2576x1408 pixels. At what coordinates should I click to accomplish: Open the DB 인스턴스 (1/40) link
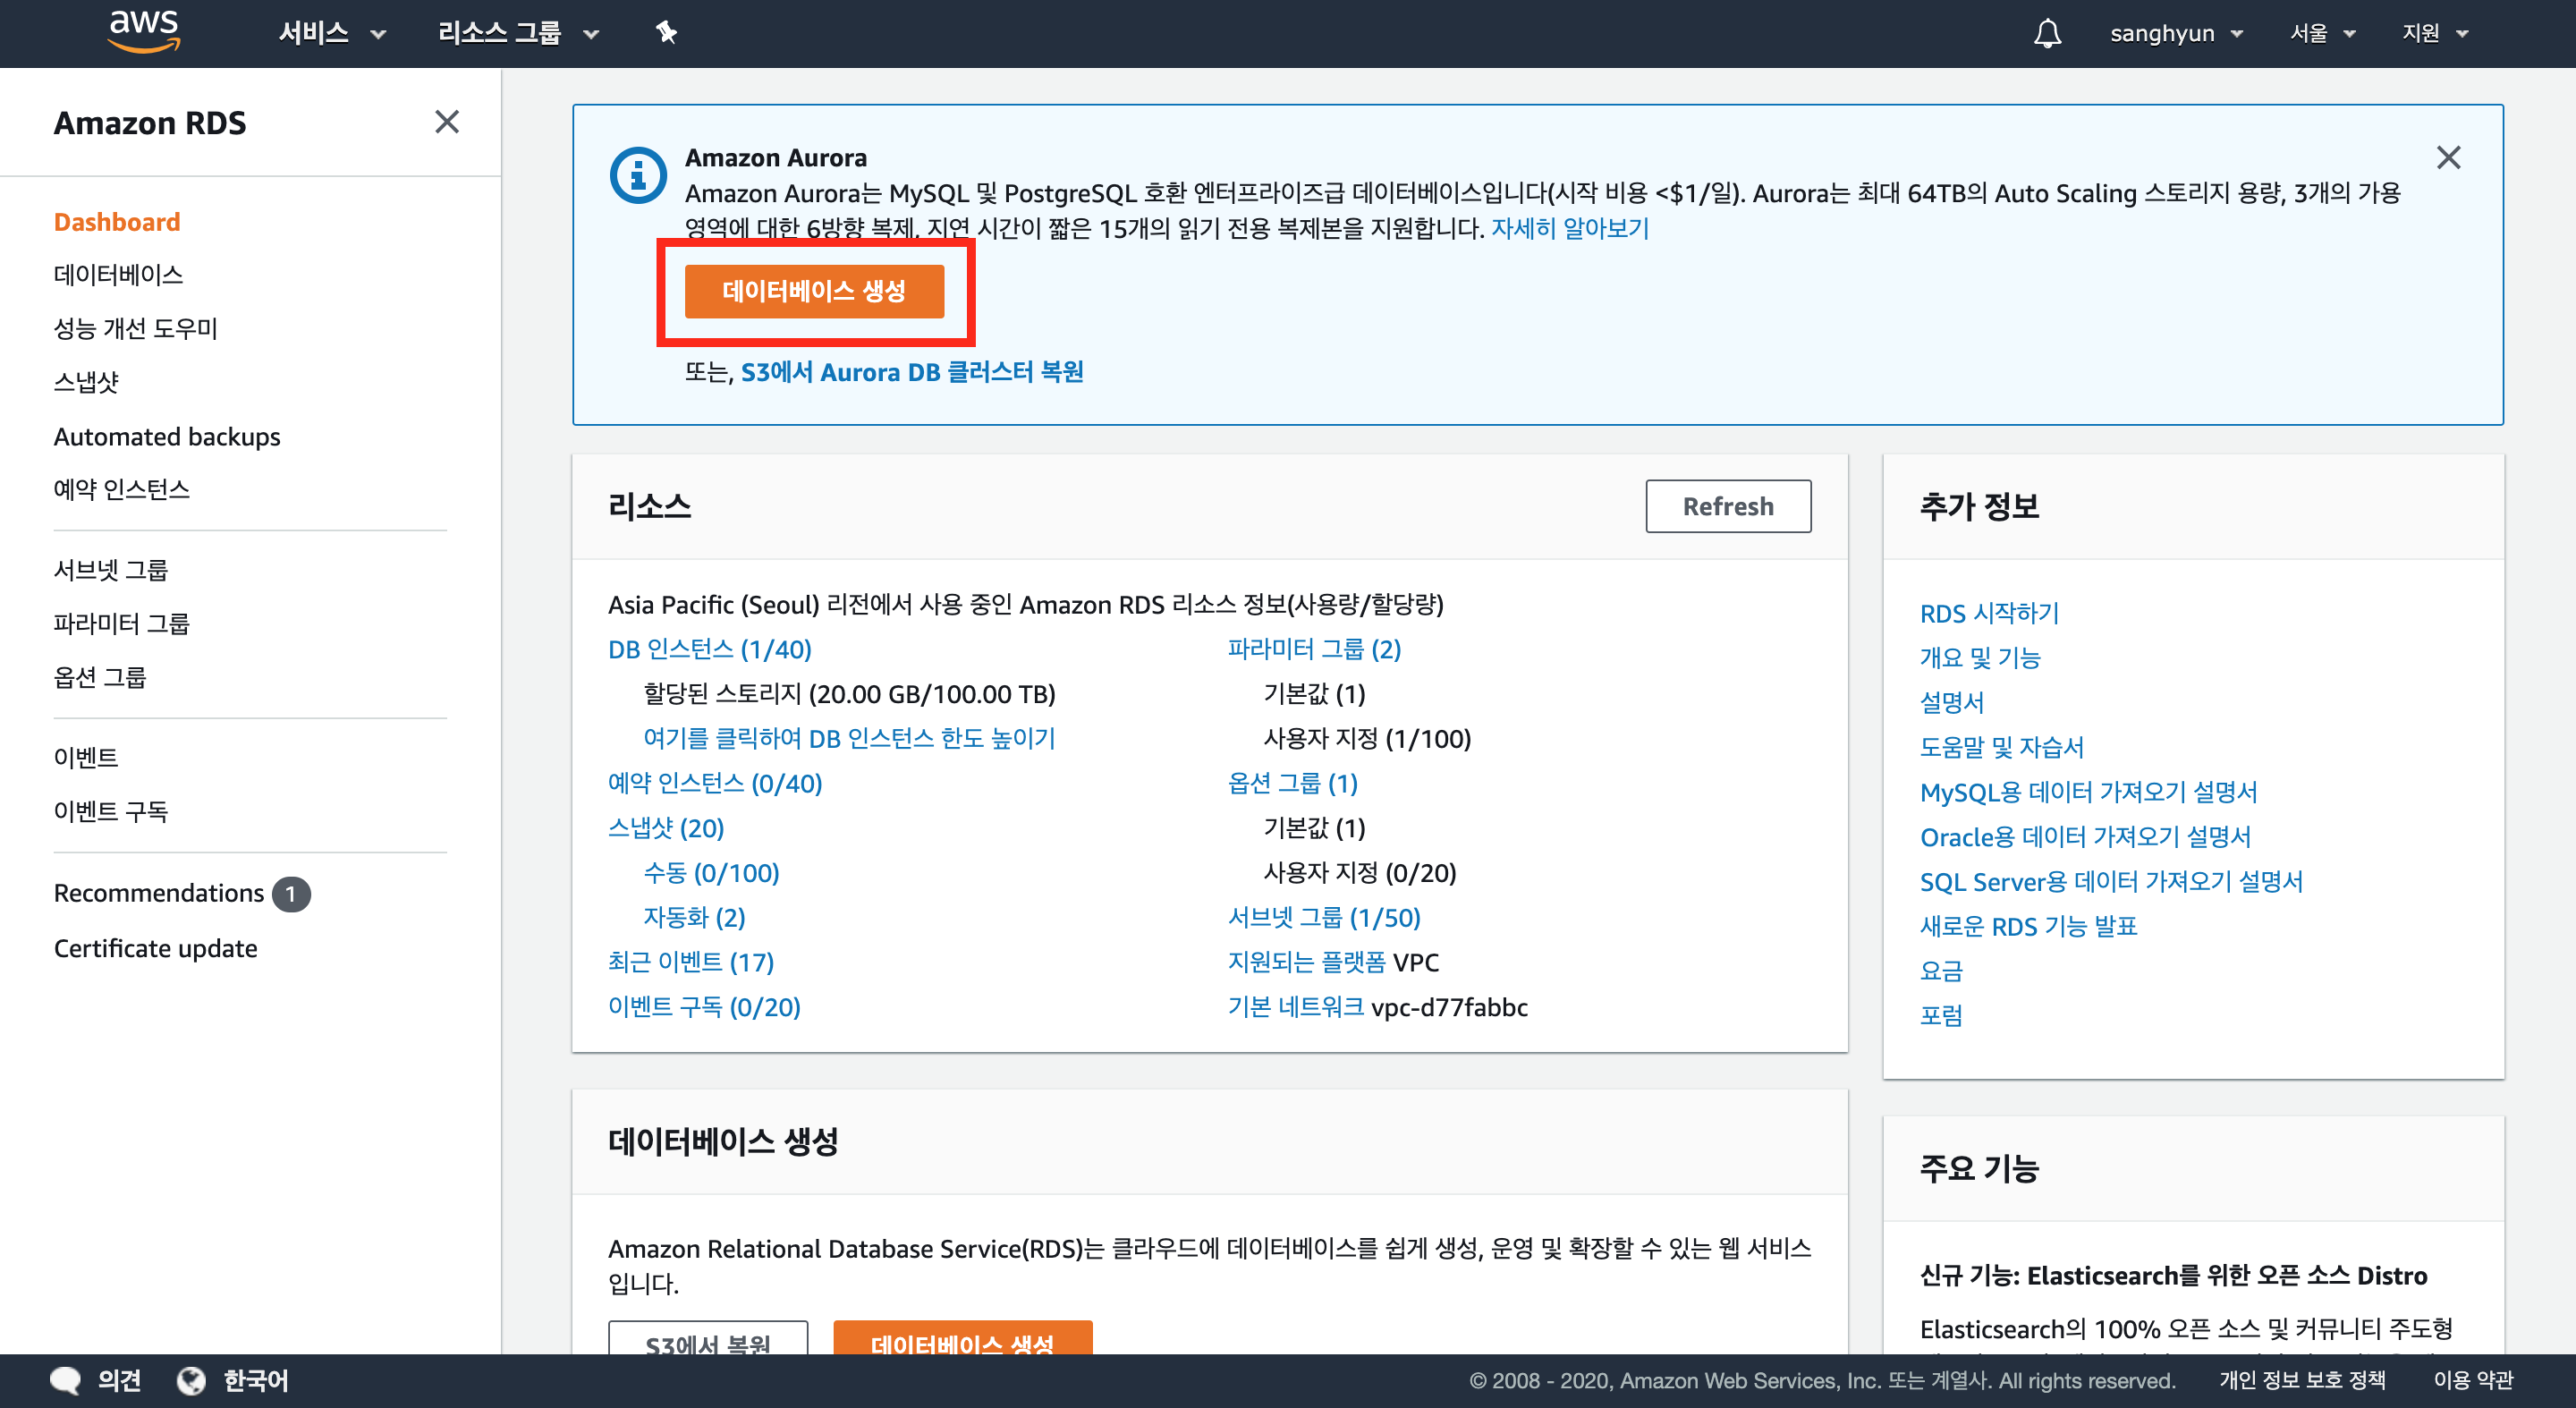coord(709,649)
